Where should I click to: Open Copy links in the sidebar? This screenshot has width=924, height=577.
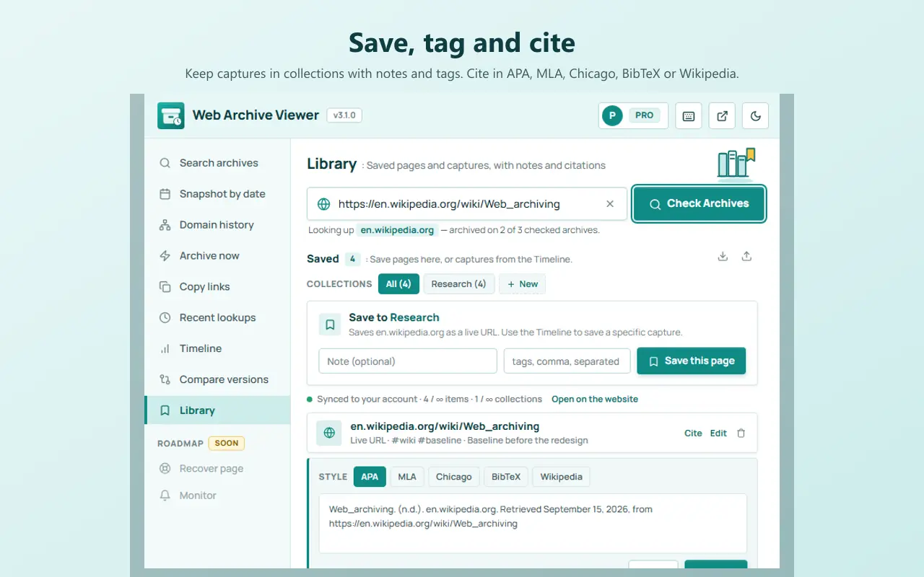click(x=217, y=287)
